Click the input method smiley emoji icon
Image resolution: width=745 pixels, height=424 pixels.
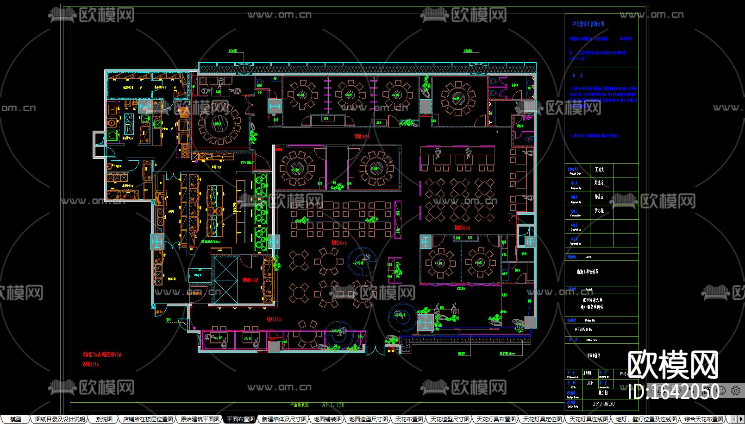pyautogui.click(x=721, y=391)
